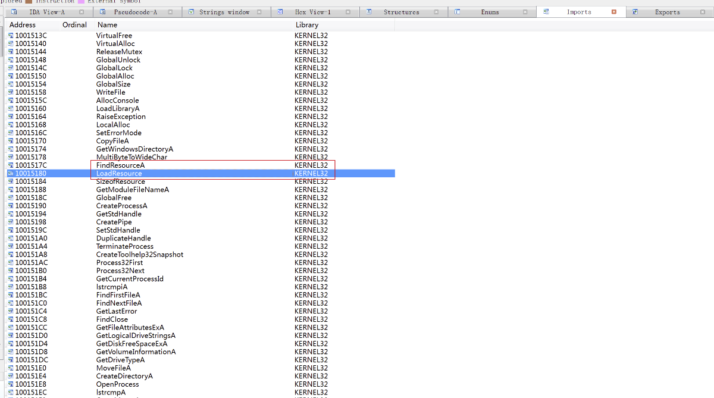Click import icon for address 10015158
The height and width of the screenshot is (398, 714).
[11, 92]
